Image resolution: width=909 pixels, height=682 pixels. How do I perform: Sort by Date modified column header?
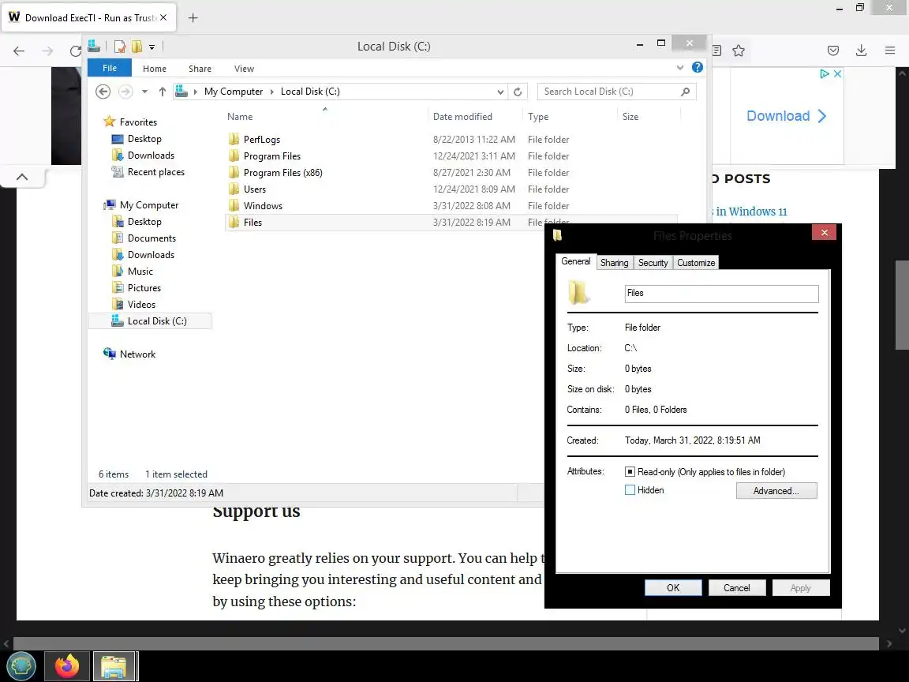coord(462,117)
